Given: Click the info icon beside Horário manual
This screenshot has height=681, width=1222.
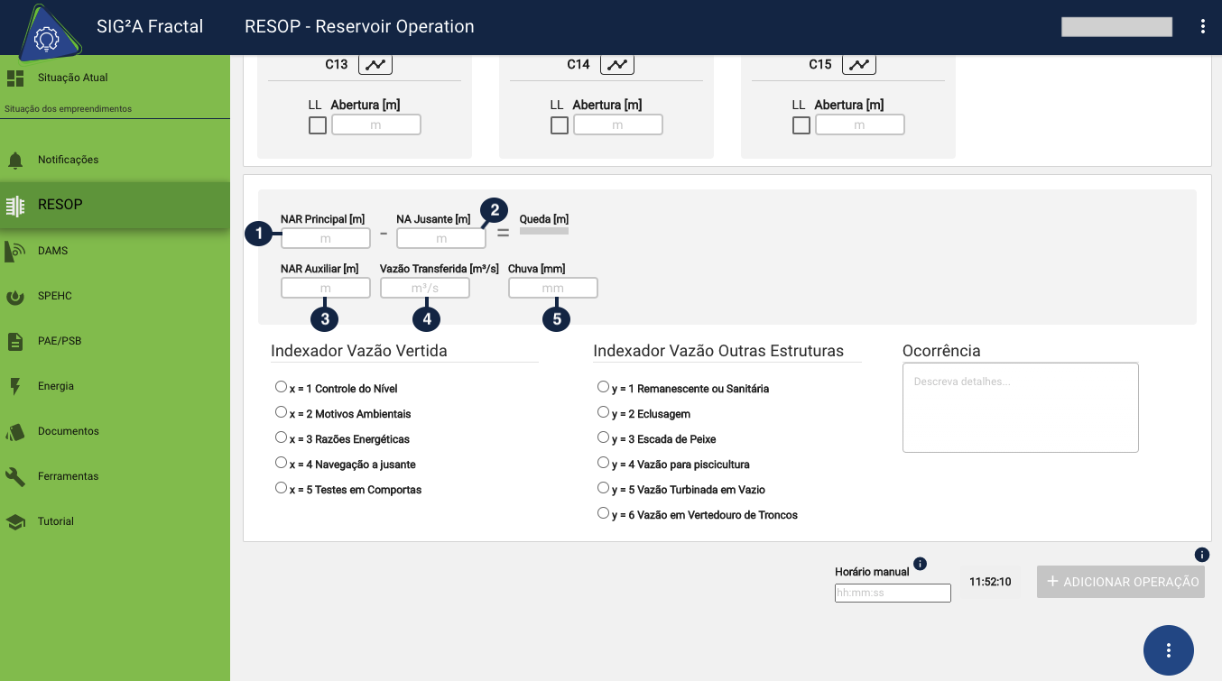Looking at the screenshot, I should coord(920,564).
